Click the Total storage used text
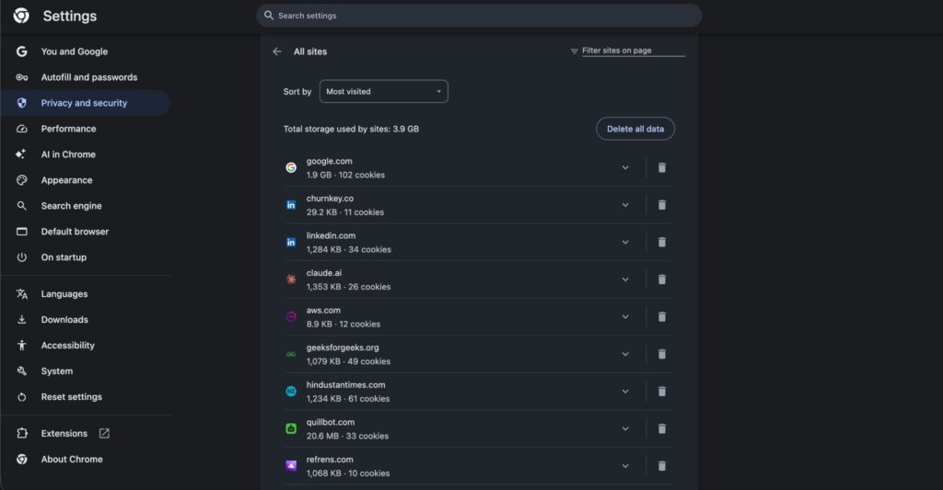This screenshot has width=943, height=490. pyautogui.click(x=351, y=129)
